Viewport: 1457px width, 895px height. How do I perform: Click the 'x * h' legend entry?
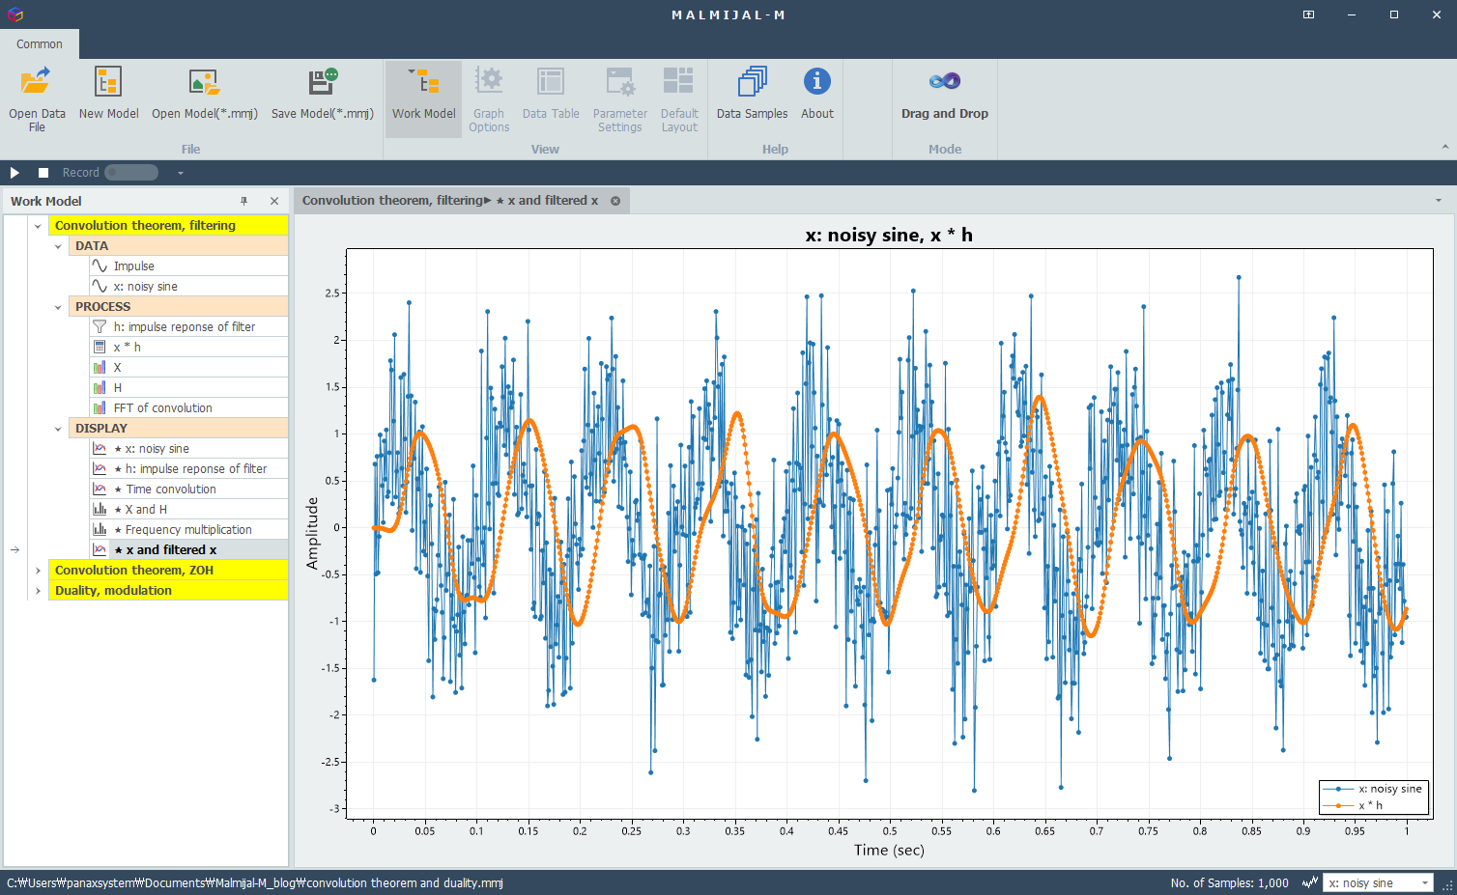pyautogui.click(x=1354, y=805)
